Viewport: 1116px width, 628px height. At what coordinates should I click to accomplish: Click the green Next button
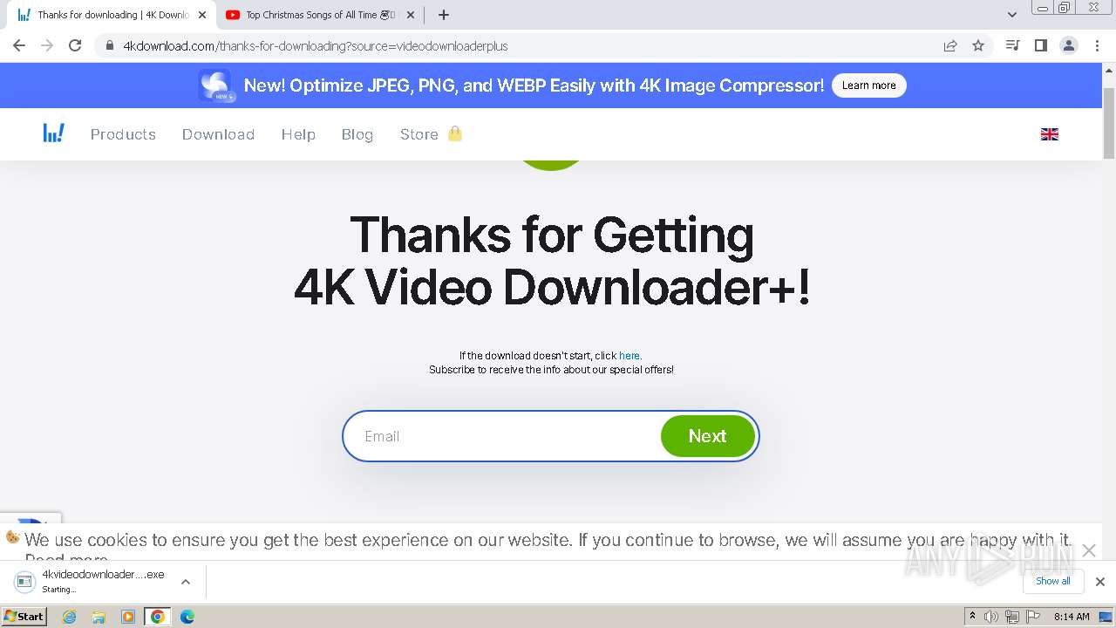click(707, 436)
